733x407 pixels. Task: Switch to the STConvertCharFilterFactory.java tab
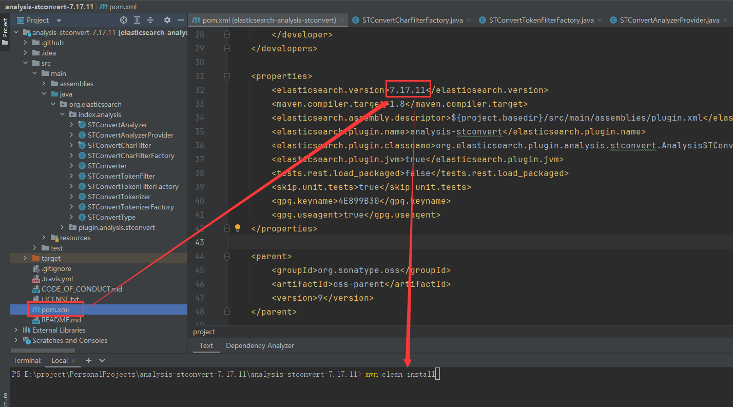[412, 21]
